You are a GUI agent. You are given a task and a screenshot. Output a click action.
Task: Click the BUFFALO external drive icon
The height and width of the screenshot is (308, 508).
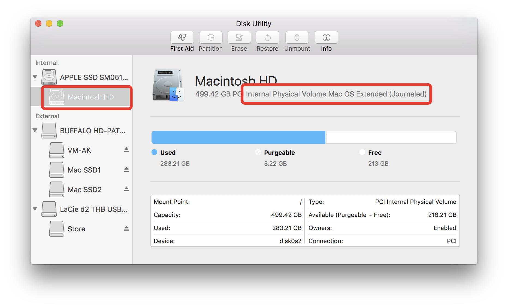coord(49,131)
